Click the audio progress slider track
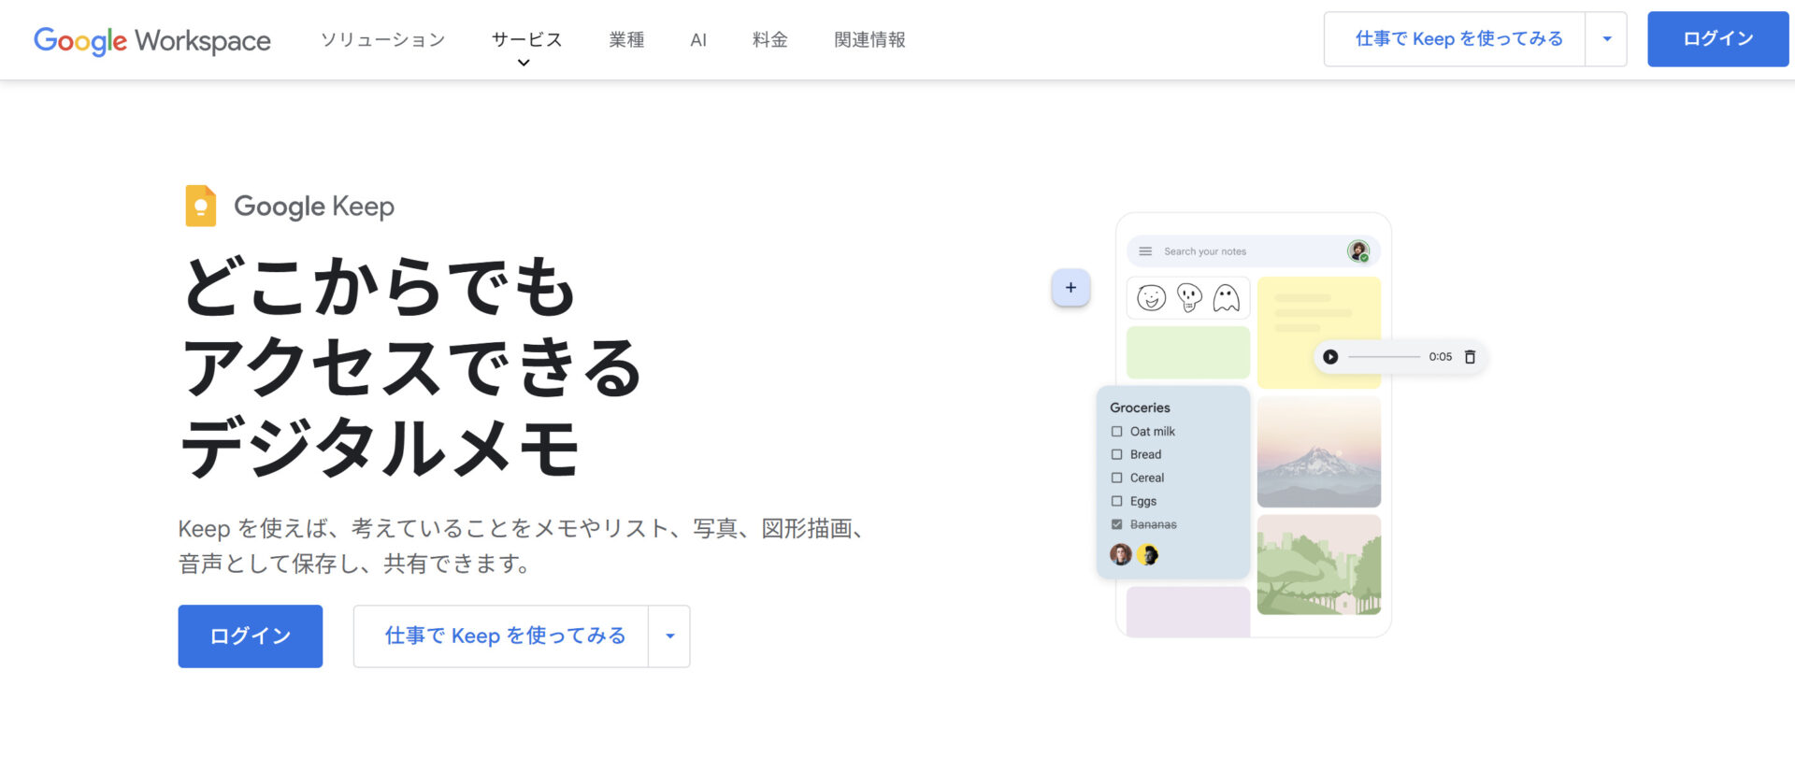 1384,357
